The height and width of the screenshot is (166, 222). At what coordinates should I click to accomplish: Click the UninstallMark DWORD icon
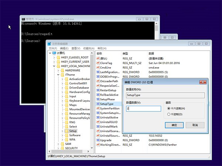[98, 127]
